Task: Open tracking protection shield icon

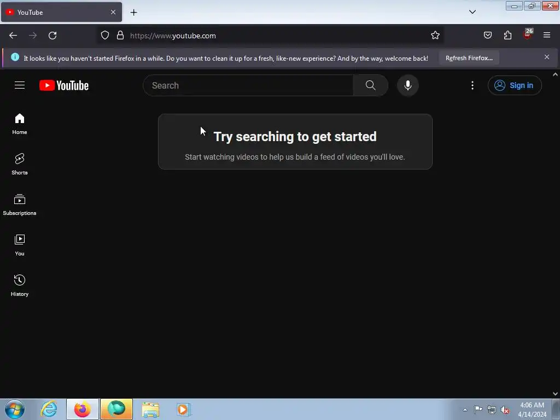Action: (x=104, y=36)
